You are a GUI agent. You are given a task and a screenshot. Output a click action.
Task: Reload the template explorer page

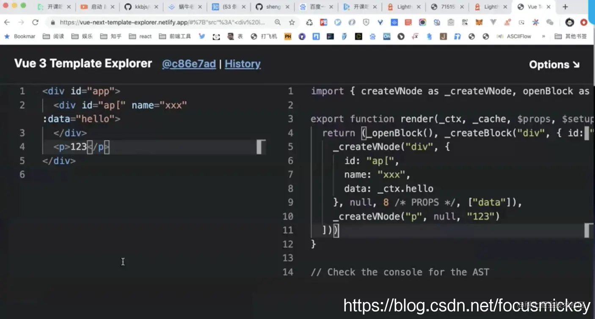[x=36, y=22]
